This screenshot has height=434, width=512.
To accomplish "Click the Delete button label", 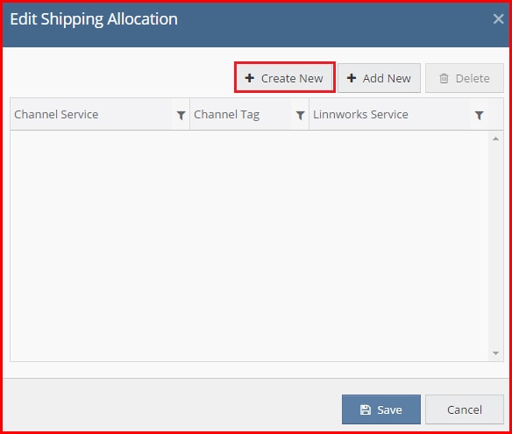I will coord(473,78).
